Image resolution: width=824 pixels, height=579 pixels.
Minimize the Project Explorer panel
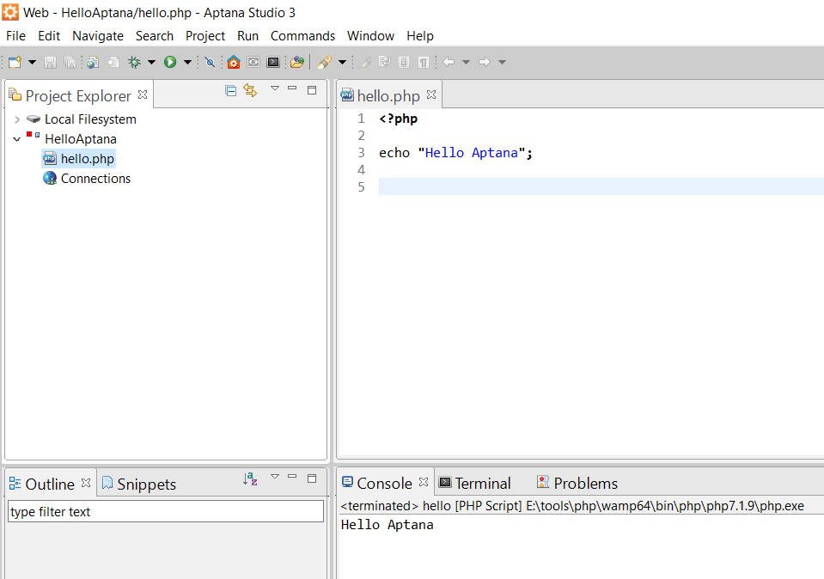click(x=292, y=88)
